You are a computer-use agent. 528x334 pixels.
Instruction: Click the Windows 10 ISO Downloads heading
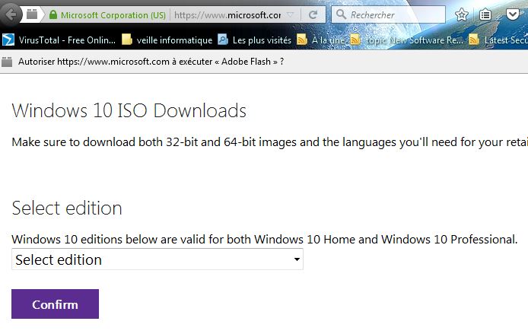129,111
